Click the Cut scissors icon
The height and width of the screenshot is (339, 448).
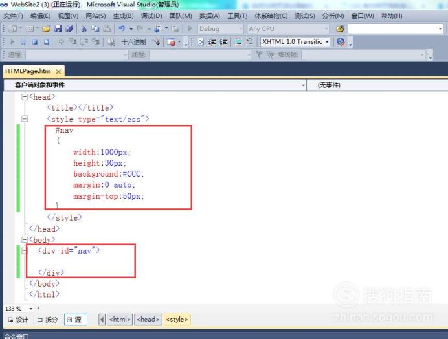[x=84, y=28]
